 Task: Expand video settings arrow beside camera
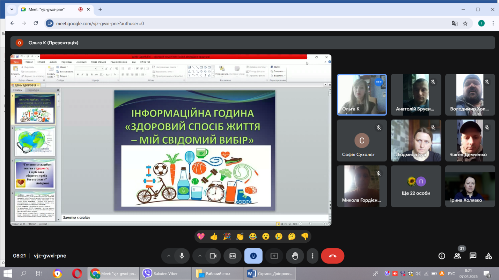pyautogui.click(x=200, y=256)
